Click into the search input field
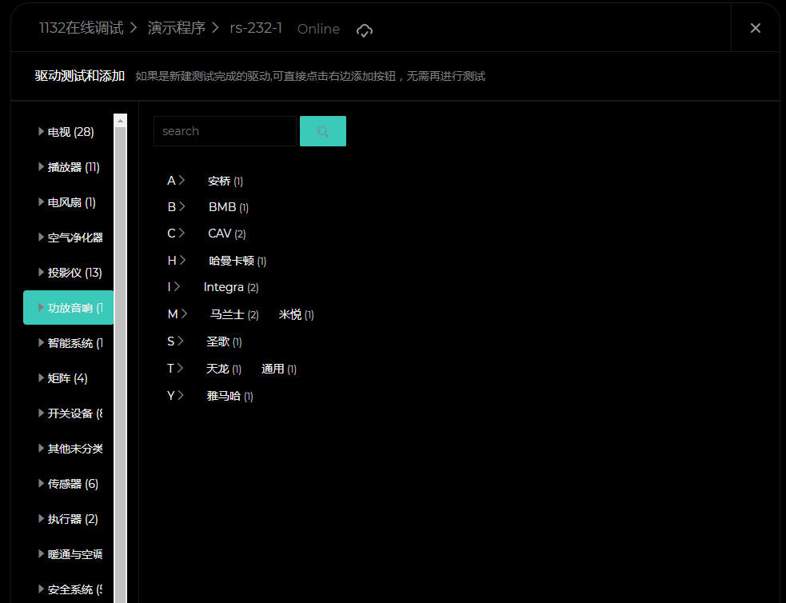The height and width of the screenshot is (603, 786). pyautogui.click(x=225, y=131)
